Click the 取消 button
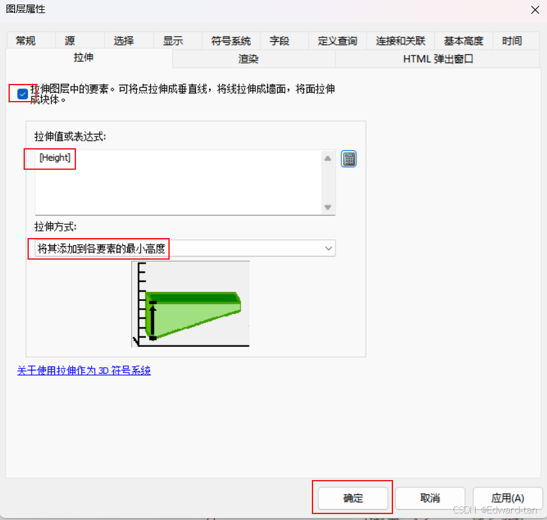The image size is (547, 520). pyautogui.click(x=430, y=498)
